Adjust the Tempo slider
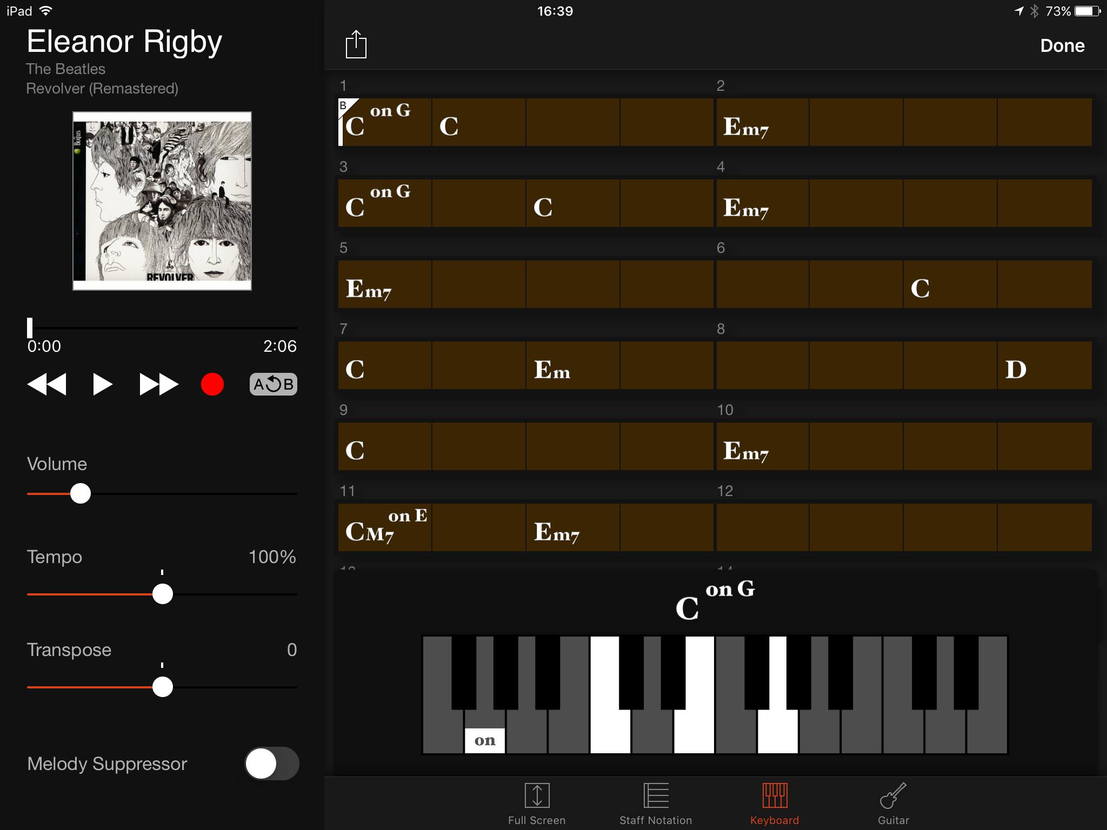 pyautogui.click(x=162, y=594)
